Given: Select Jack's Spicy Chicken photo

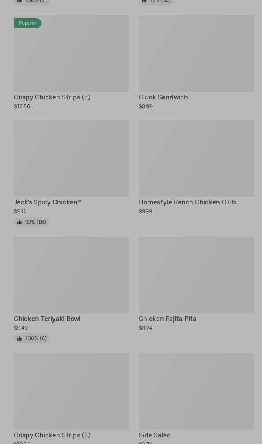Looking at the screenshot, I should pos(71,158).
